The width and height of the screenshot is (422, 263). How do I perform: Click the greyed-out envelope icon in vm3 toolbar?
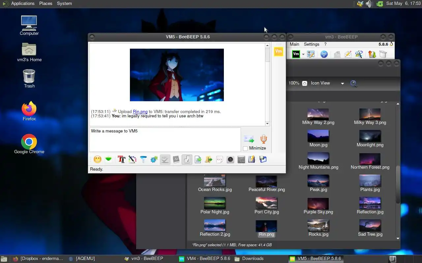337,54
